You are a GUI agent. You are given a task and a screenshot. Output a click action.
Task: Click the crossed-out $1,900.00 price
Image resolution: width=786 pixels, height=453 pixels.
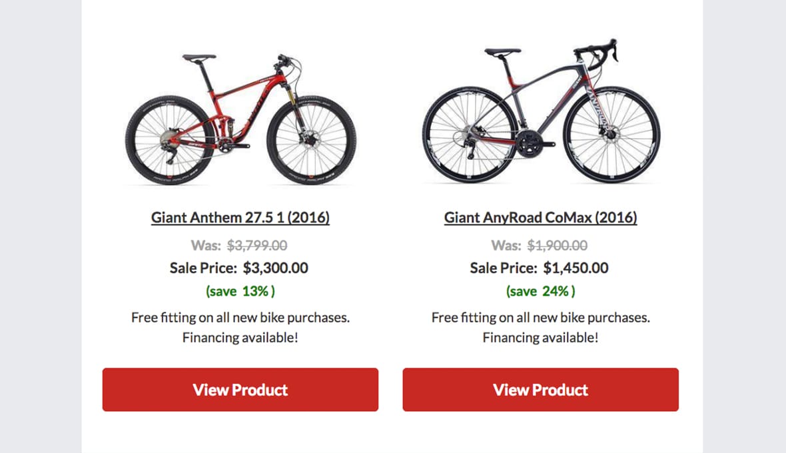click(558, 245)
